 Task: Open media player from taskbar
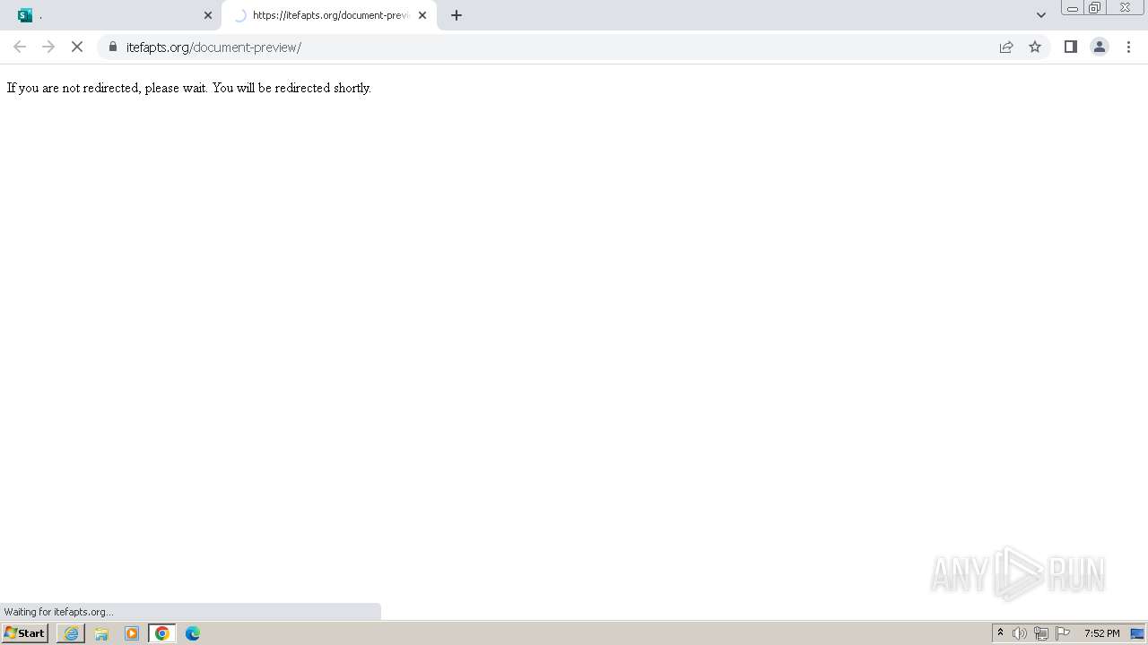pos(132,633)
